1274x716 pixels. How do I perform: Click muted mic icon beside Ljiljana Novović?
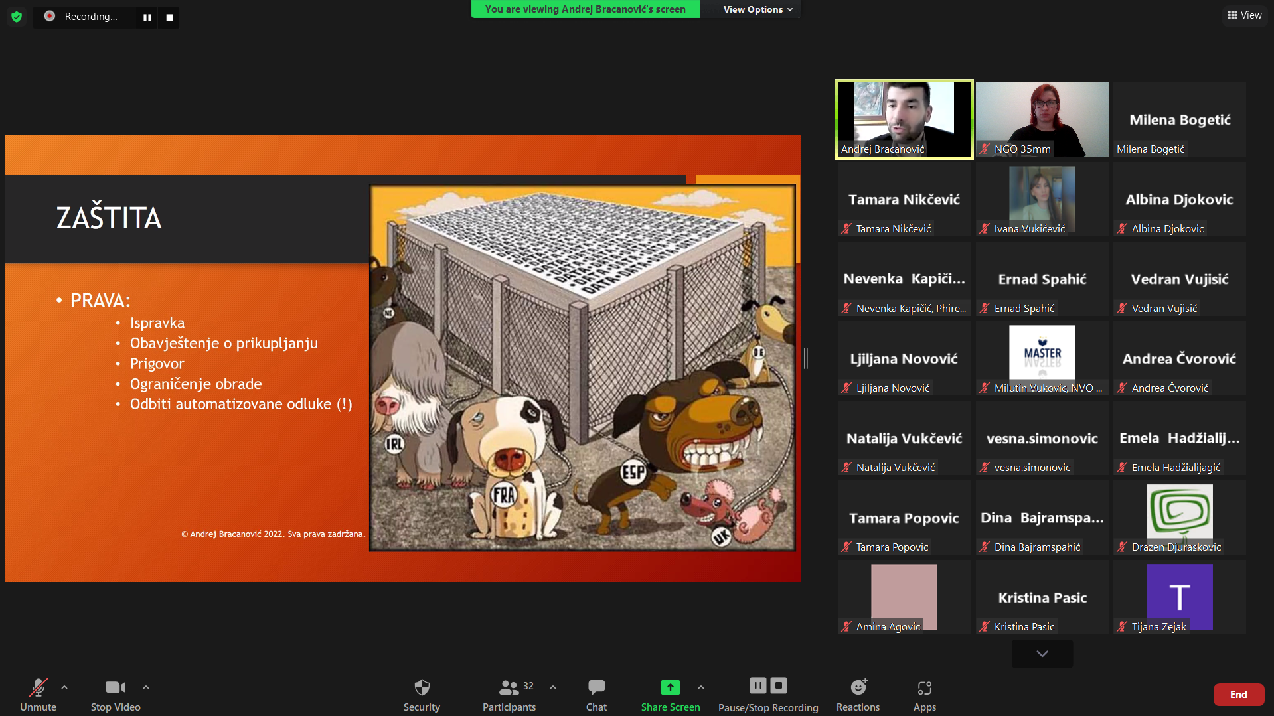[846, 388]
